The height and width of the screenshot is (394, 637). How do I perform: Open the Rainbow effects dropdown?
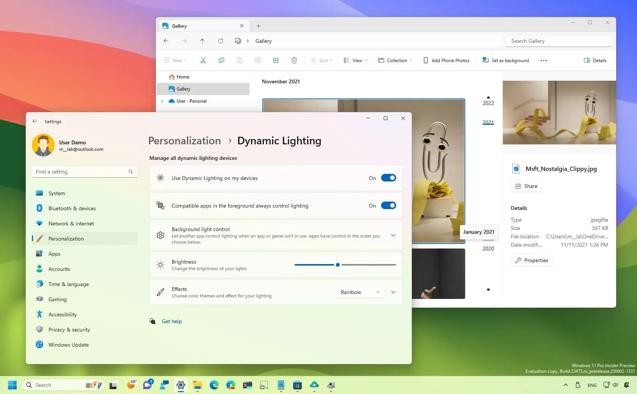pos(359,292)
